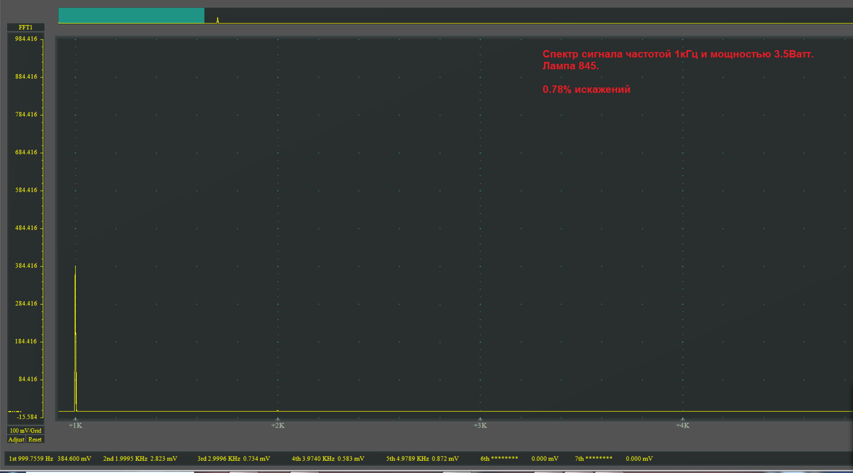Screen dimensions: 853x473
Task: Click the Adjust button
Action: click(x=16, y=439)
